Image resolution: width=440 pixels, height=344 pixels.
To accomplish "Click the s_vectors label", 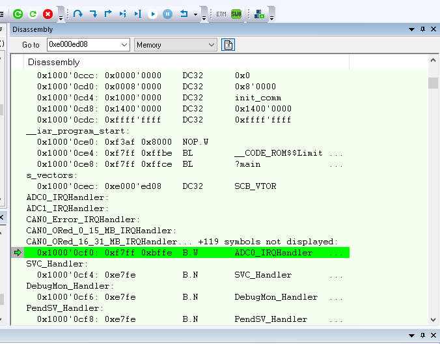I will (x=51, y=175).
